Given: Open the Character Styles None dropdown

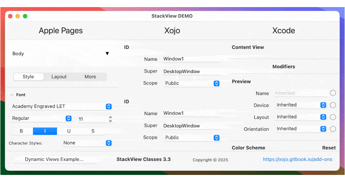Looking at the screenshot, I should 87,143.
